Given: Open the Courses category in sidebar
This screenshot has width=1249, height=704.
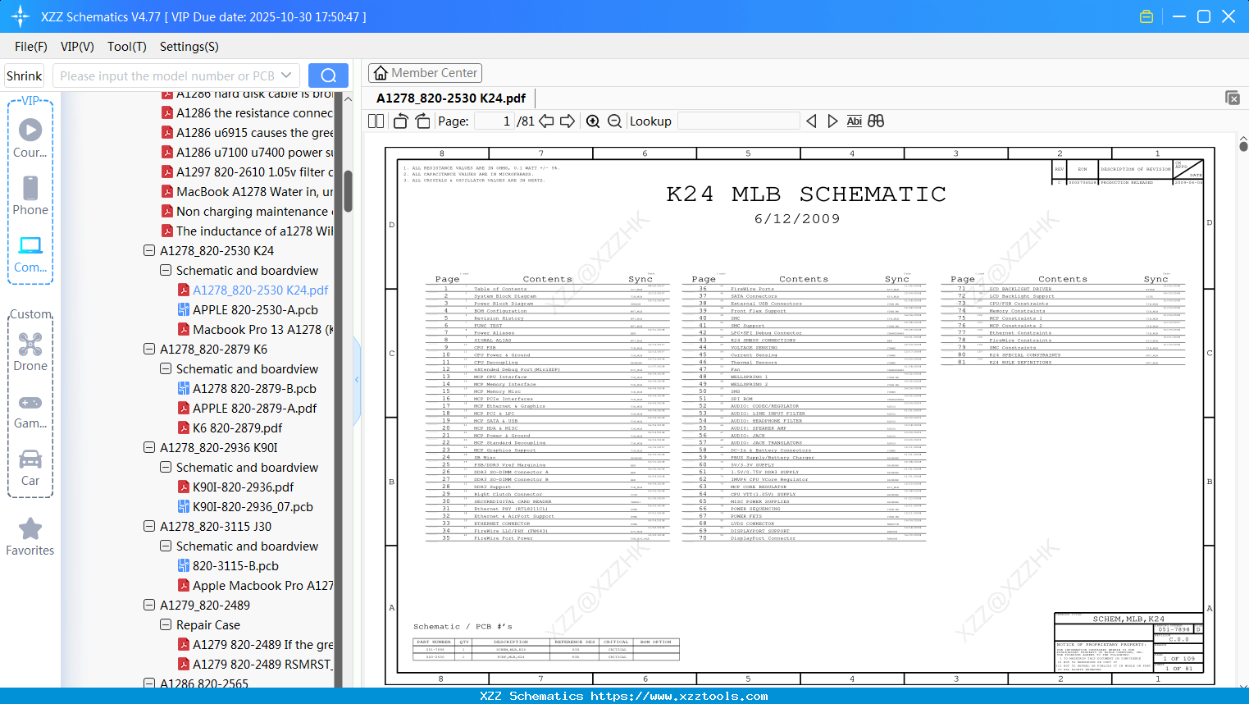Looking at the screenshot, I should tap(30, 139).
